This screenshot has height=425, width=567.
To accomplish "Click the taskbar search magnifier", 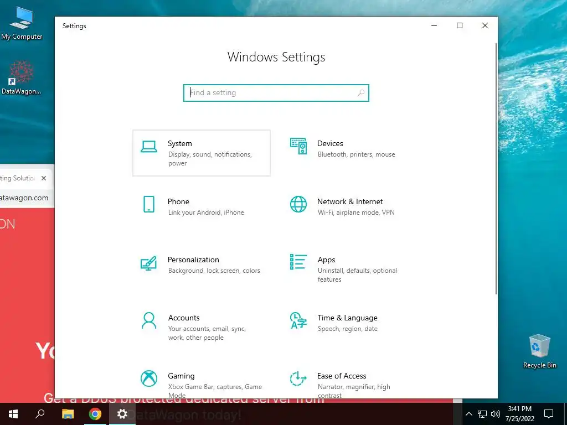I will [40, 414].
